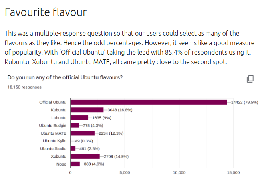Click the Ubuntu Budgie bar
Image resolution: width=270 pixels, height=184 pixels.
tap(75, 125)
